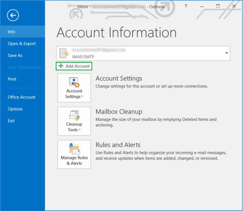Exit Outlook from sidebar
Screen dimensions: 243x211
tap(11, 121)
